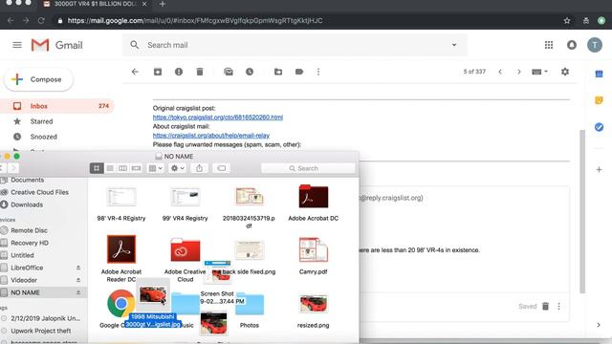Archive this email

[x=158, y=72]
